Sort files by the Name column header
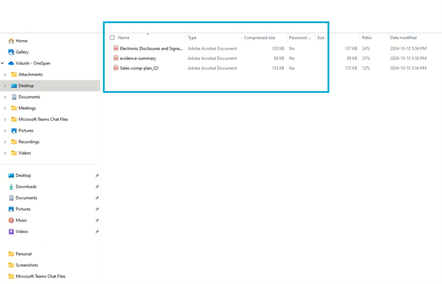 click(123, 37)
